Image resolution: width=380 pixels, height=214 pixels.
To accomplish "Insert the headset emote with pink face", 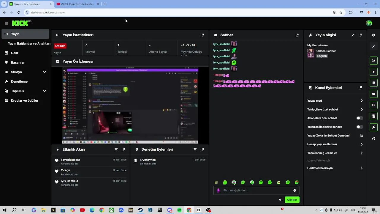I will [234, 182].
